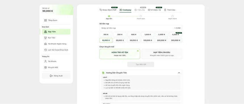This screenshot has width=244, height=104.
Task: Click the Tạo Mã QR button
Action: [x=141, y=64]
